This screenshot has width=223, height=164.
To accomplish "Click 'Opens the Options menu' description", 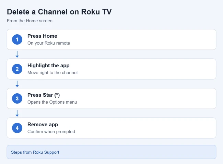I will click(52, 102).
